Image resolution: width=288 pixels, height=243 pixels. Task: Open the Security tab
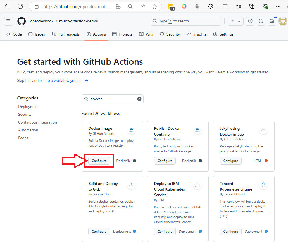point(170,34)
